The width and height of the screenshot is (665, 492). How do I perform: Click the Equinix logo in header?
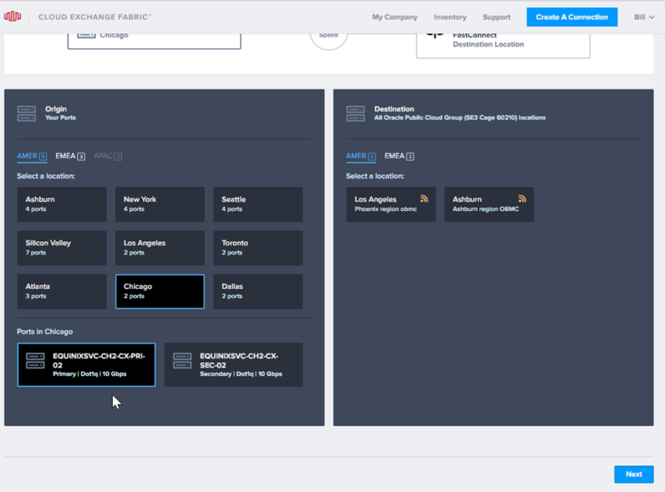pyautogui.click(x=12, y=16)
